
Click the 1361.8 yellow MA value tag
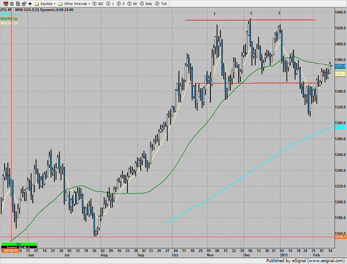[x=340, y=74]
